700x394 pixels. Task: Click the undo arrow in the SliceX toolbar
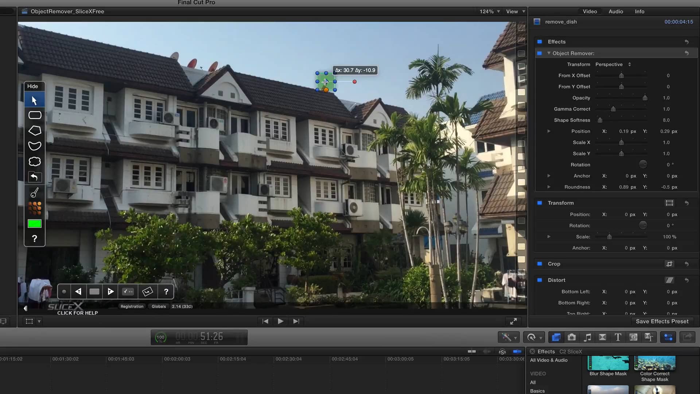(x=34, y=177)
